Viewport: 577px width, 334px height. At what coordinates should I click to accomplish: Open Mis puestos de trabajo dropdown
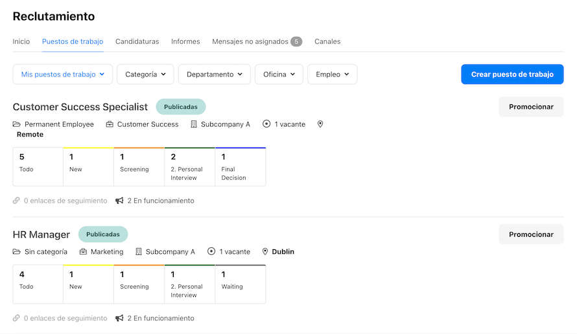pyautogui.click(x=62, y=74)
